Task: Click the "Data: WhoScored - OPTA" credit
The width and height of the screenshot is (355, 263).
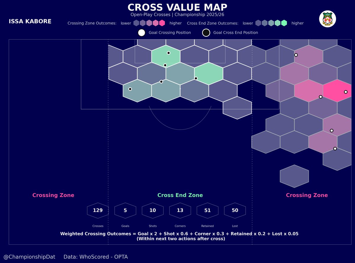Action: pyautogui.click(x=96, y=257)
